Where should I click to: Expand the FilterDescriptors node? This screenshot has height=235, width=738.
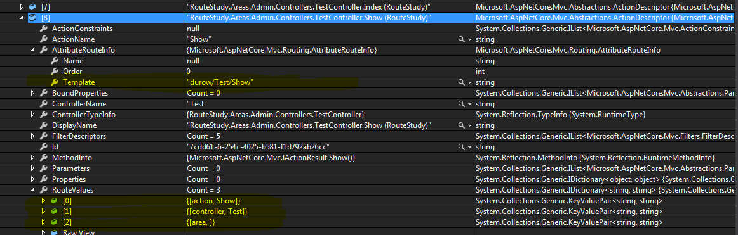tap(32, 136)
